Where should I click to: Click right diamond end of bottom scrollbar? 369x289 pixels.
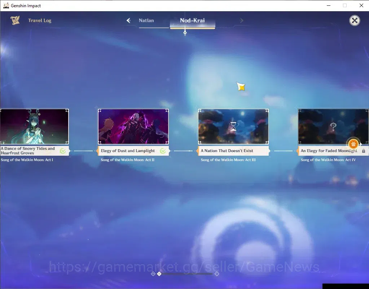217,274
